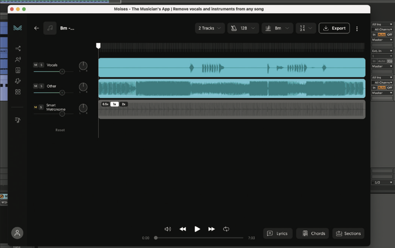Open the three-dot overflow menu
The width and height of the screenshot is (395, 248).
(x=357, y=29)
